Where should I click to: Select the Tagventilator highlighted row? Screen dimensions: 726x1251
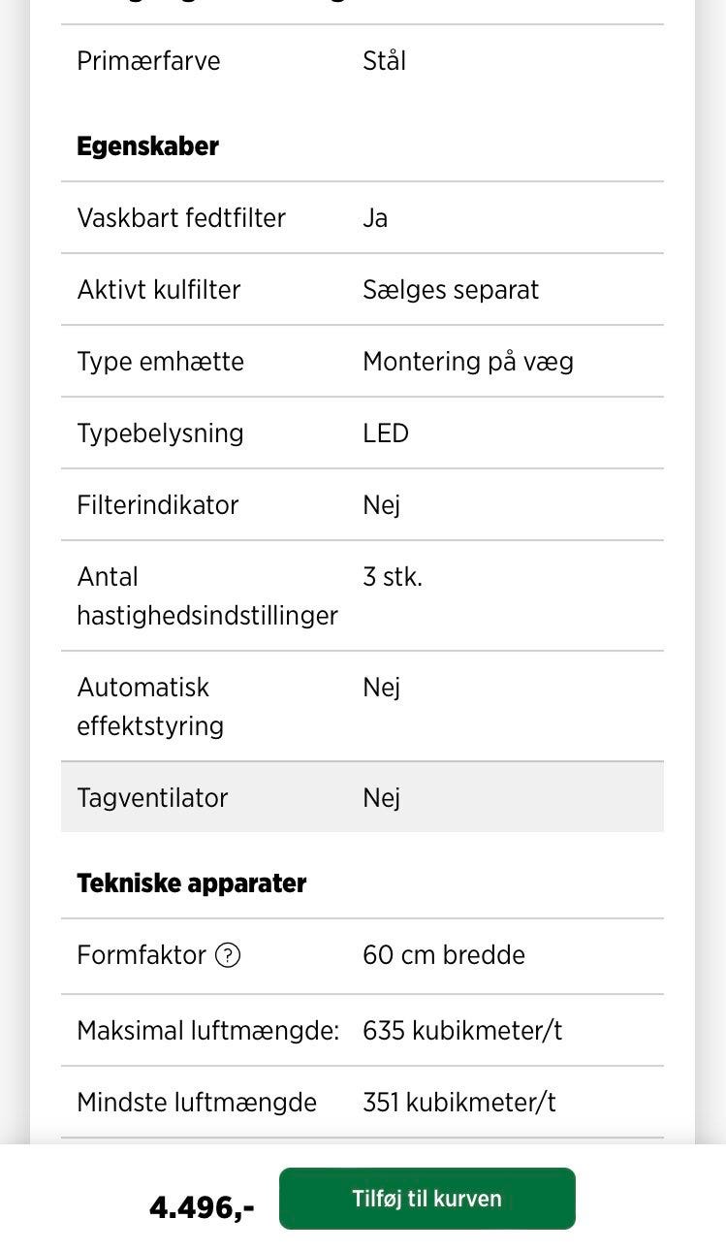(x=362, y=797)
